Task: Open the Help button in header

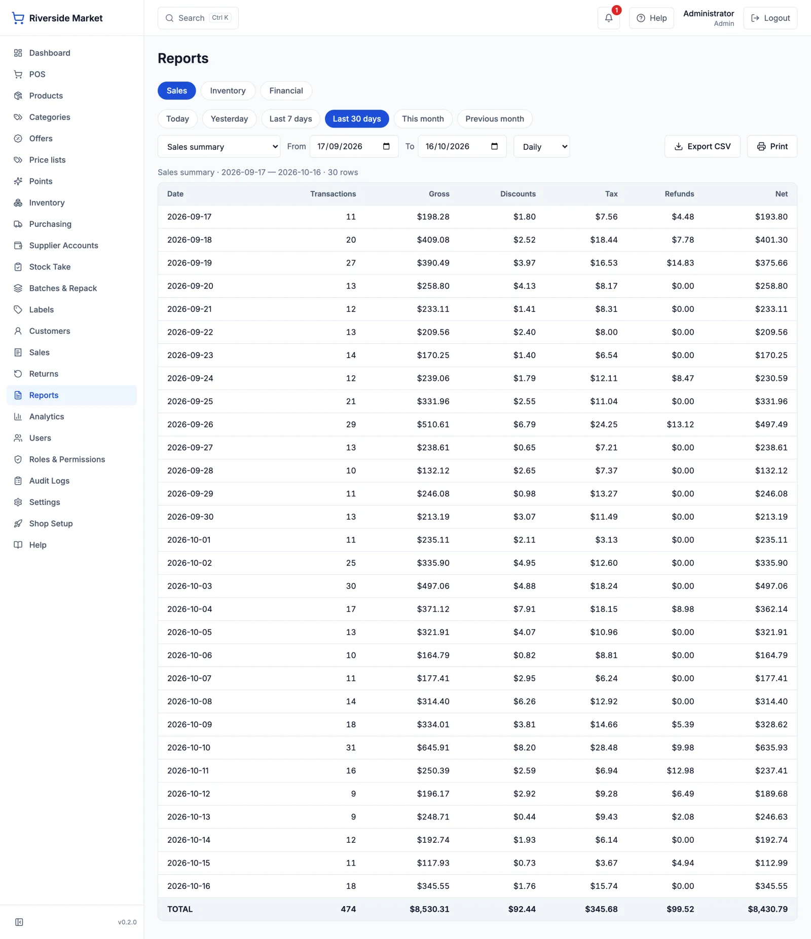Action: pyautogui.click(x=652, y=18)
